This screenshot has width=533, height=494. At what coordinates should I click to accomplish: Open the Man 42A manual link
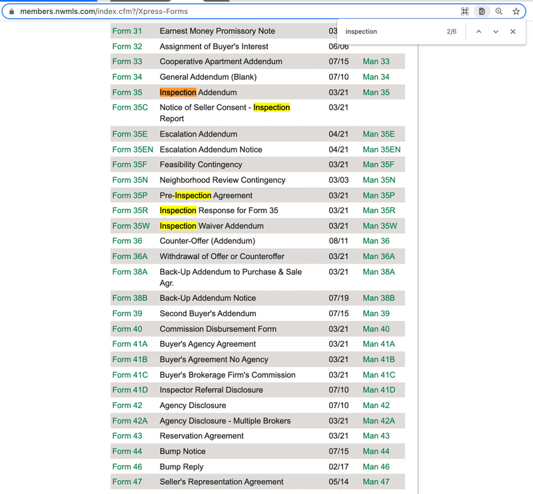click(x=378, y=421)
